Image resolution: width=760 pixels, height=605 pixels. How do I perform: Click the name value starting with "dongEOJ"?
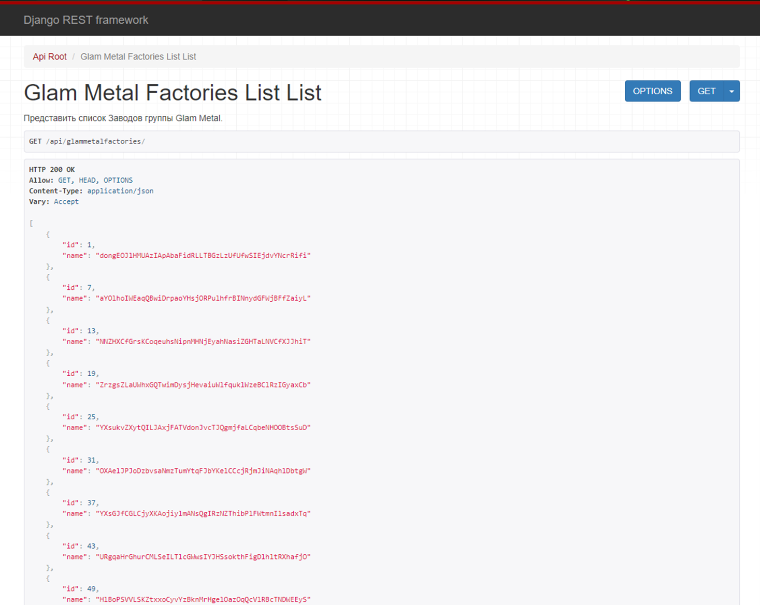tap(203, 256)
